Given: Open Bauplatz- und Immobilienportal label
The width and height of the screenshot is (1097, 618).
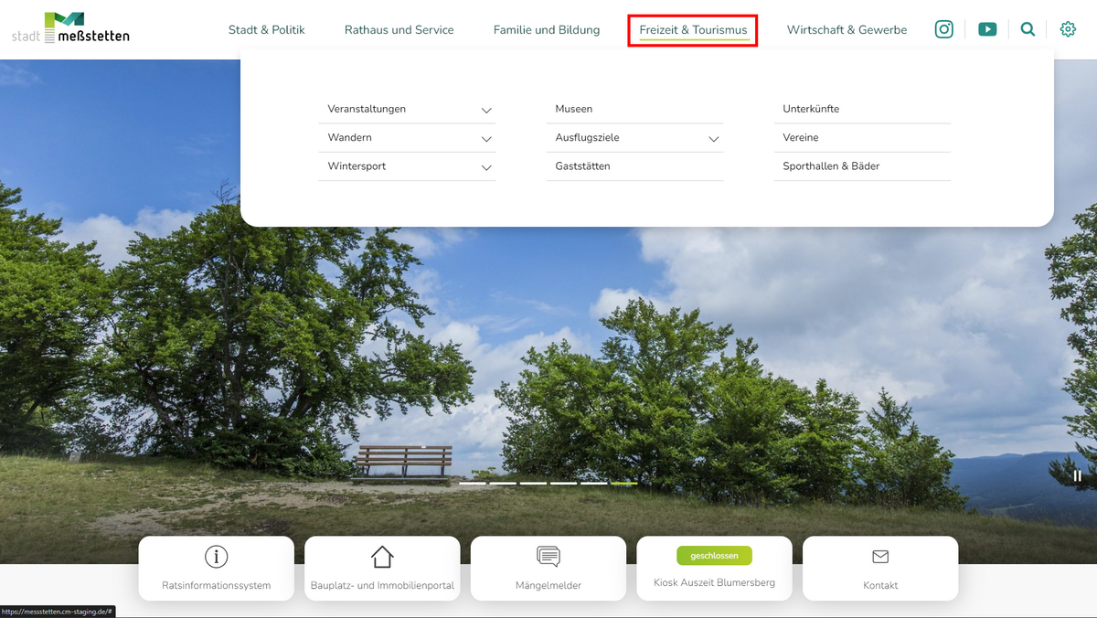Looking at the screenshot, I should (382, 585).
